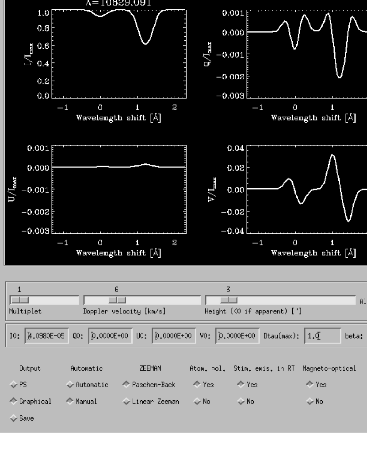This screenshot has width=367, height=476.
Task: Click the Magneto-optical heading text
Action: pyautogui.click(x=329, y=368)
